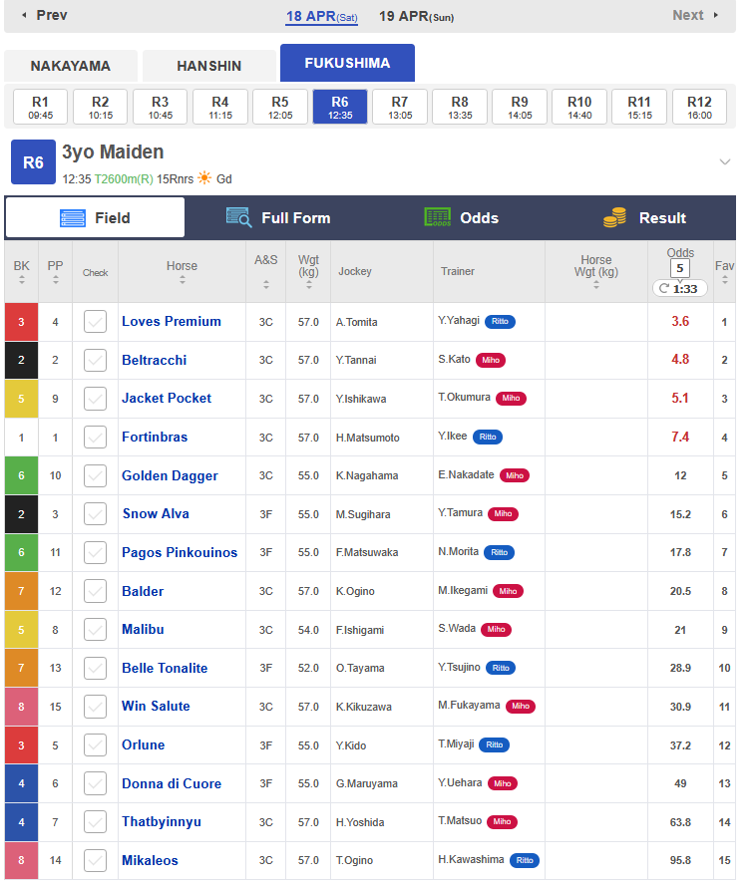Switch to the NAKAYAMA racecourse tab
The height and width of the screenshot is (889, 752).
tap(71, 66)
